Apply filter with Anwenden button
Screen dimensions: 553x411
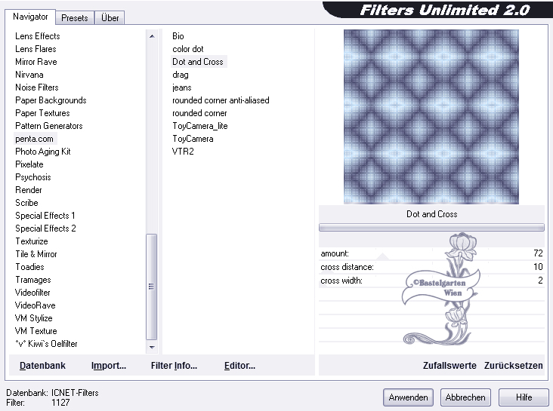click(408, 397)
